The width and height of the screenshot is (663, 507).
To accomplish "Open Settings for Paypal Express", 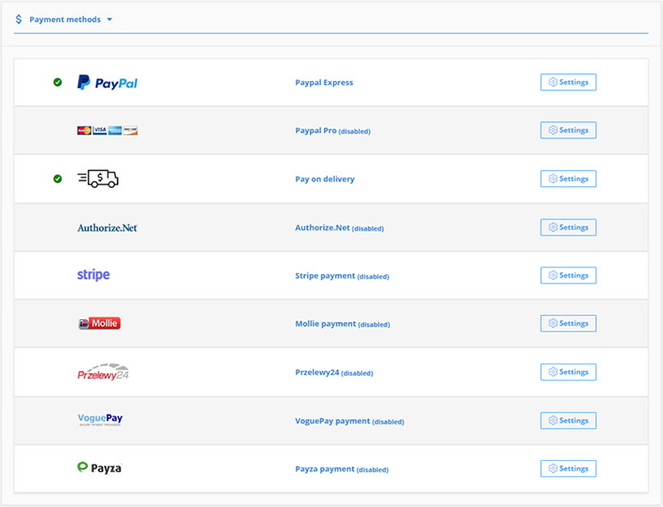I will click(568, 82).
